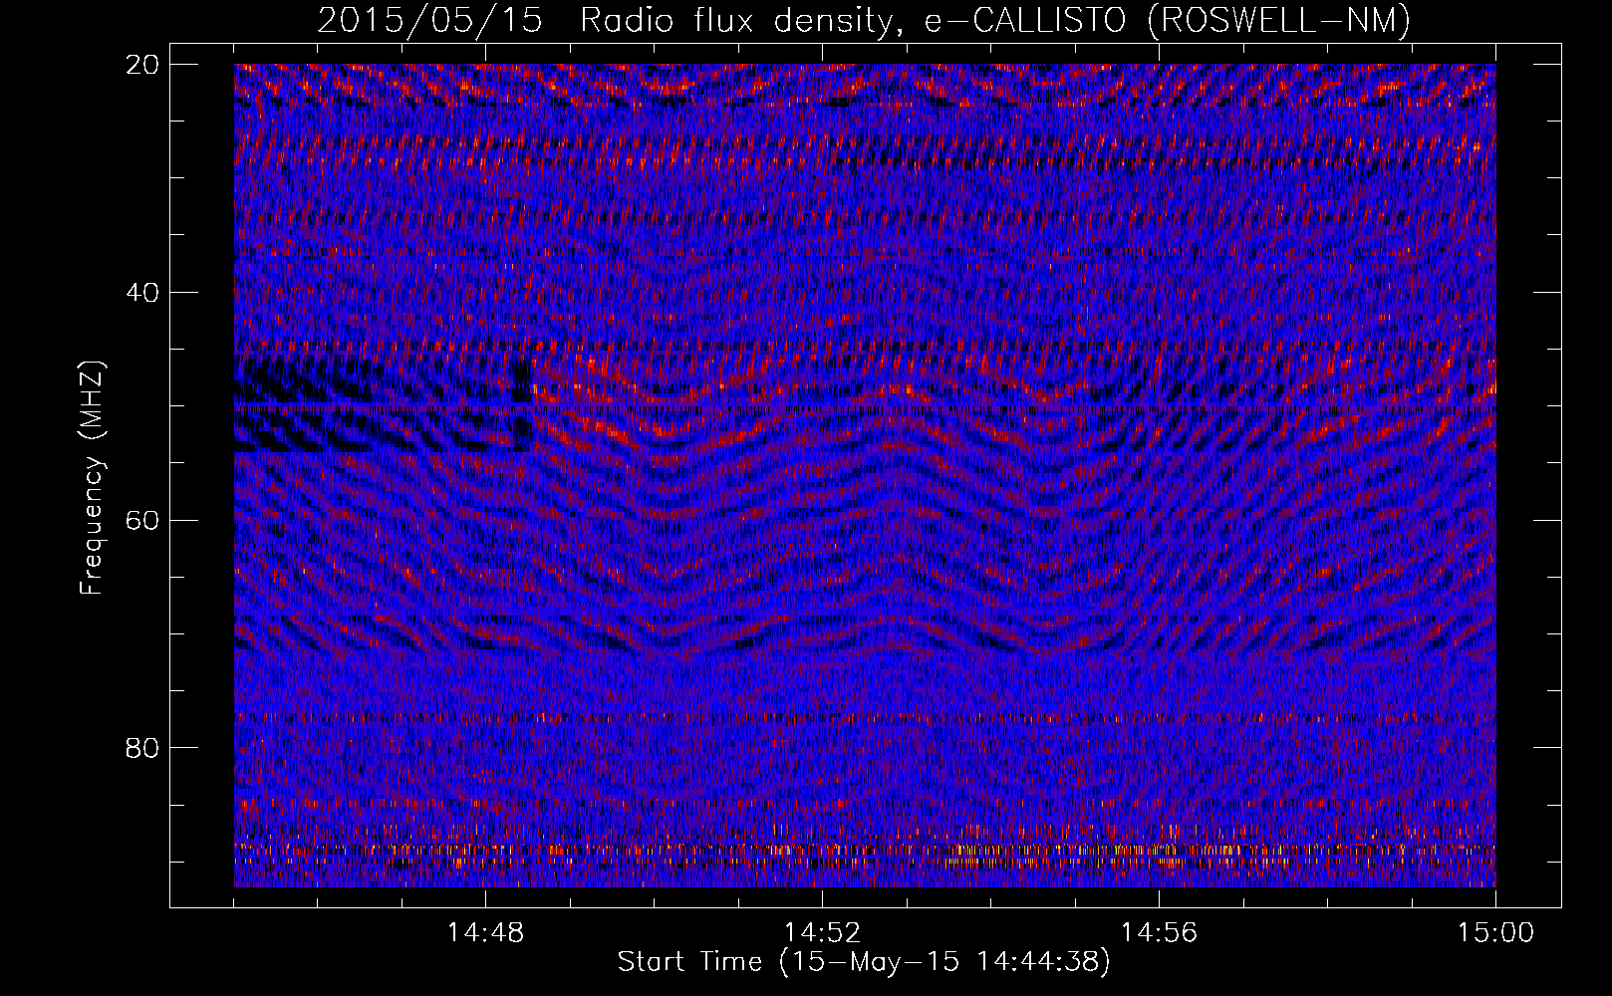The image size is (1612, 996).
Task: Click the 14:52 time tick label
Action: [x=822, y=933]
